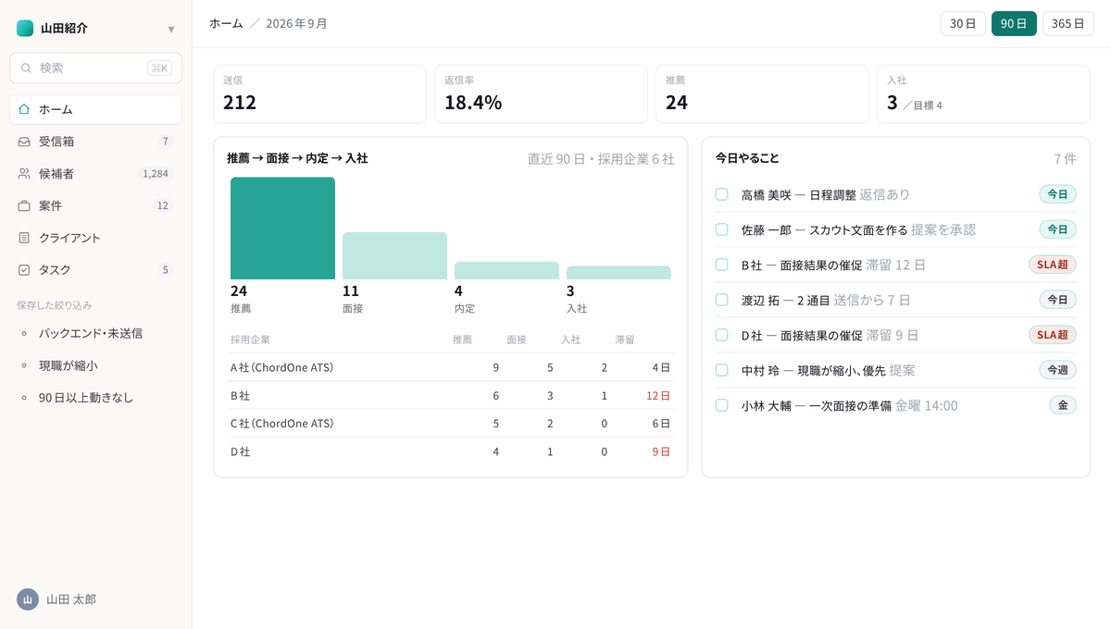Click the inbox tray icon beside 受信箱

24,142
